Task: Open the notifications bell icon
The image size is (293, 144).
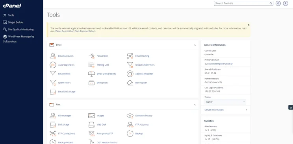Action: 278,4
